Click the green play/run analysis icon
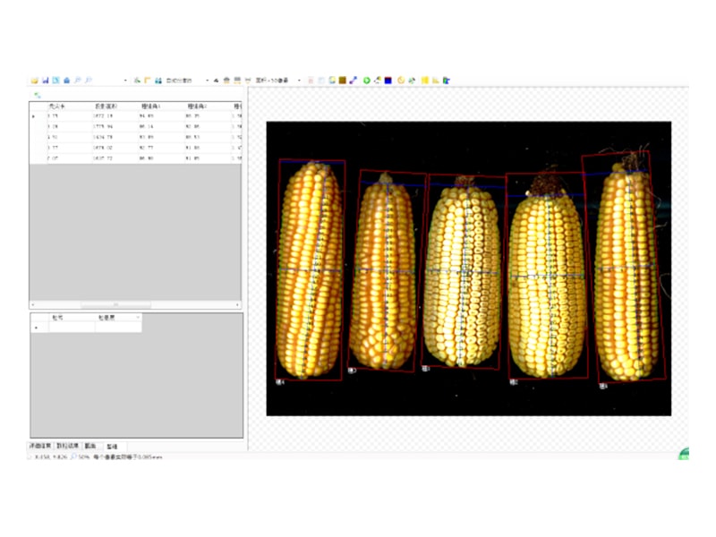 (x=366, y=81)
